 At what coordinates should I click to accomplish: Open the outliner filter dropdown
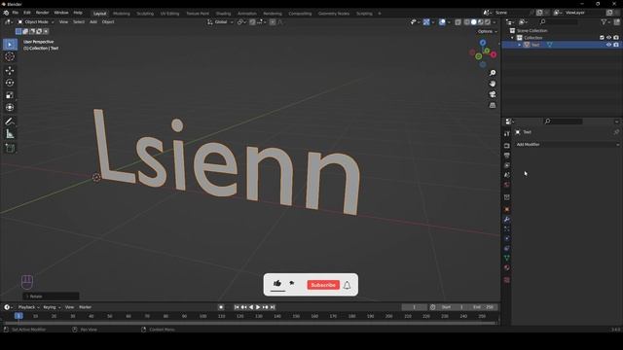coord(605,22)
